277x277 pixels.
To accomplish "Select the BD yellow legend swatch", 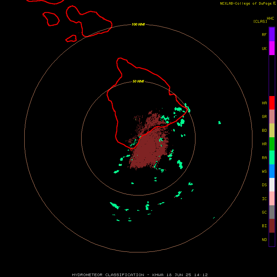I will 272,130.
